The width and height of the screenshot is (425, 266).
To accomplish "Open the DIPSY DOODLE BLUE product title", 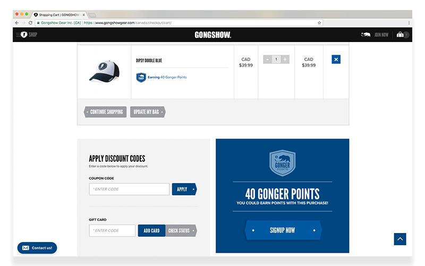I will coord(149,61).
